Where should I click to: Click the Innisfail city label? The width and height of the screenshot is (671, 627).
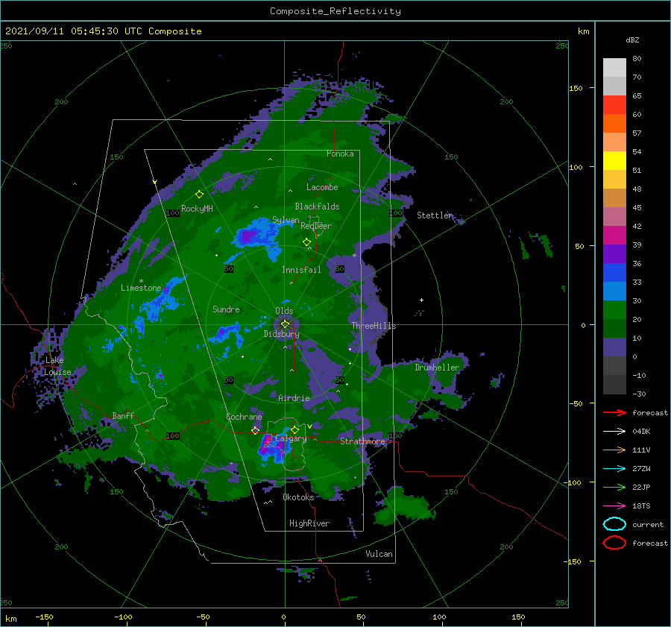(x=301, y=270)
